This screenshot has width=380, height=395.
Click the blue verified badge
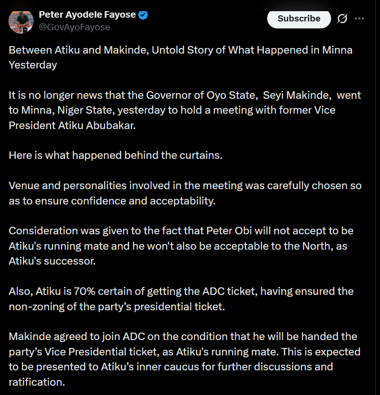144,15
